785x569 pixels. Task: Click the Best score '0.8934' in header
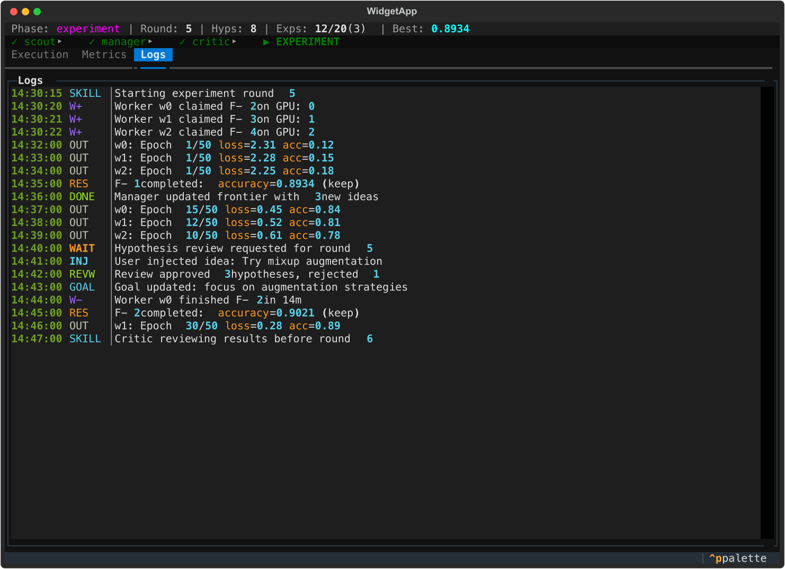450,29
